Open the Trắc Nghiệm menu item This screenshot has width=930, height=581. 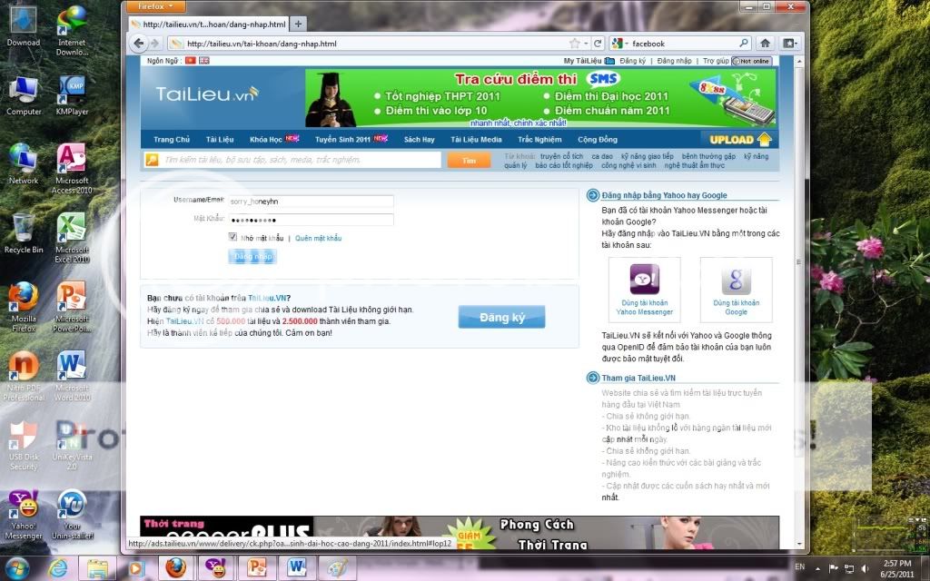click(x=539, y=139)
